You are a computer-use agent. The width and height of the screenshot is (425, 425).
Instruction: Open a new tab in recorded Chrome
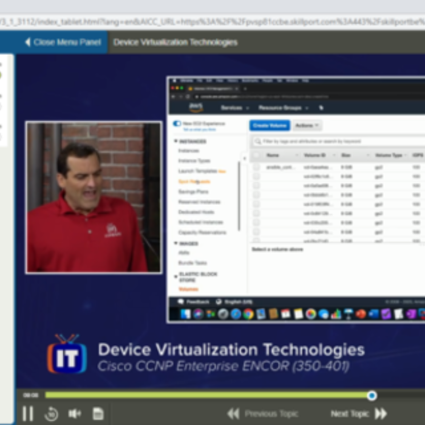[245, 89]
